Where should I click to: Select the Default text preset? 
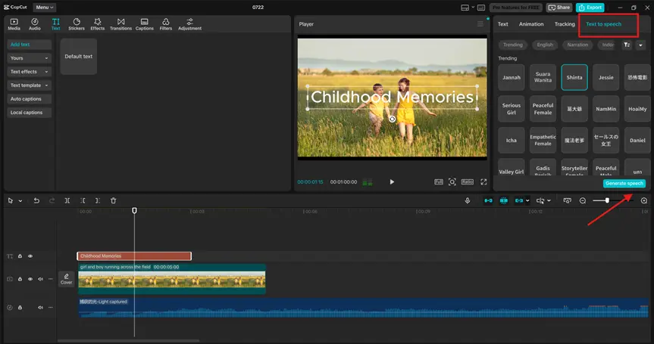pos(78,57)
